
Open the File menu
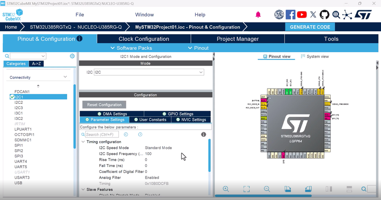coord(80,15)
